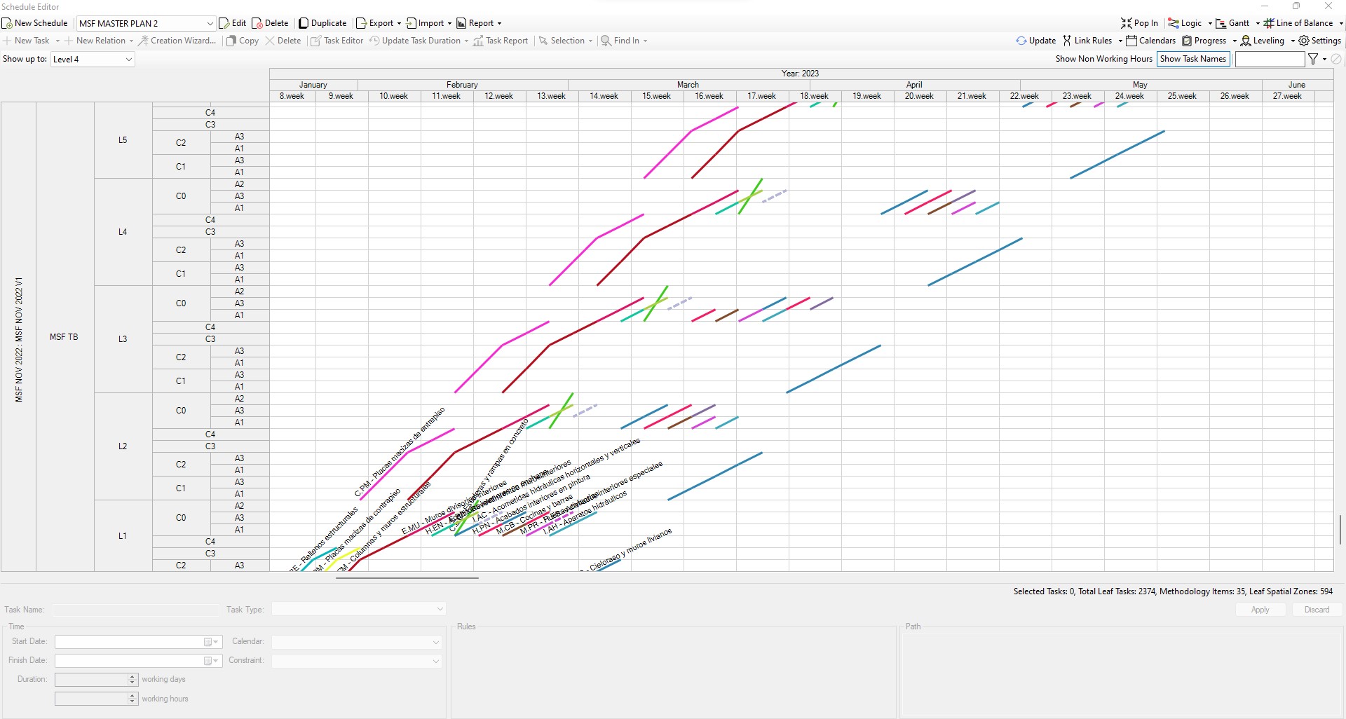Toggle Show Task Names

1193,59
